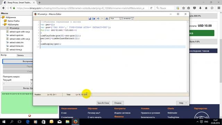
Task: Open File Explorer from taskbar
Action: click(x=68, y=122)
